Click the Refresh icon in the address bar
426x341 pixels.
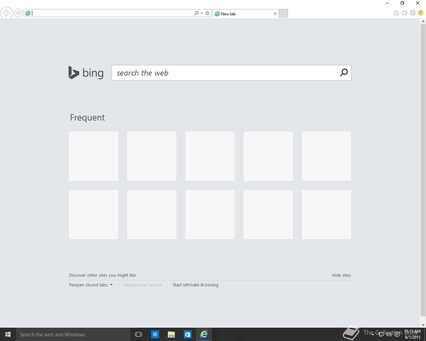point(207,13)
